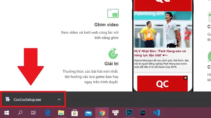Screen dimensions: 211x118
Task: Open the HLV Nhật Bản Park Hang-seo headline
Action: (160, 53)
